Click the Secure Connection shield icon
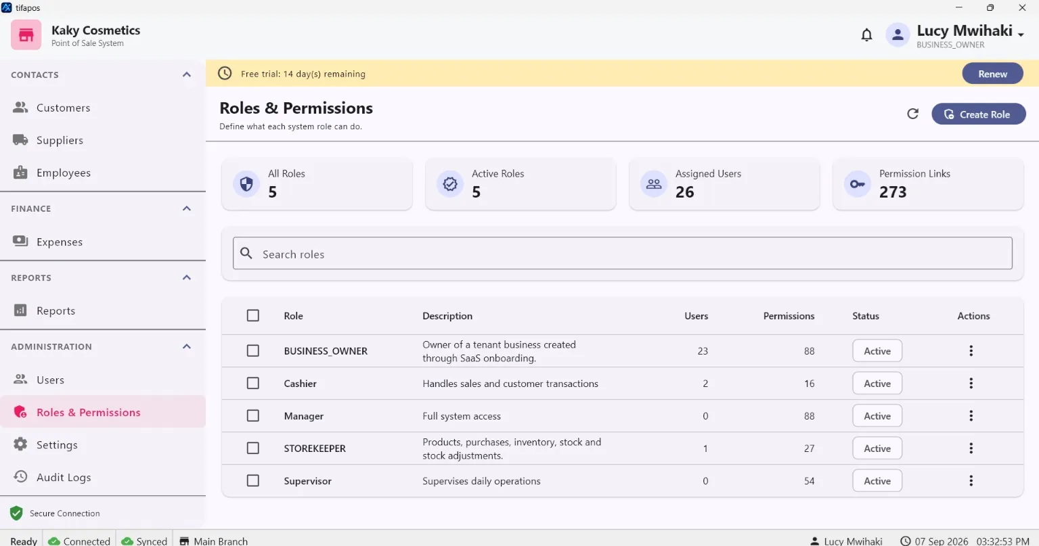 point(17,513)
